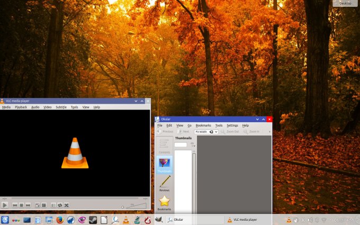360x225 pixels.
Task: Expand the thumbnails filter options arrow
Action: click(193, 145)
